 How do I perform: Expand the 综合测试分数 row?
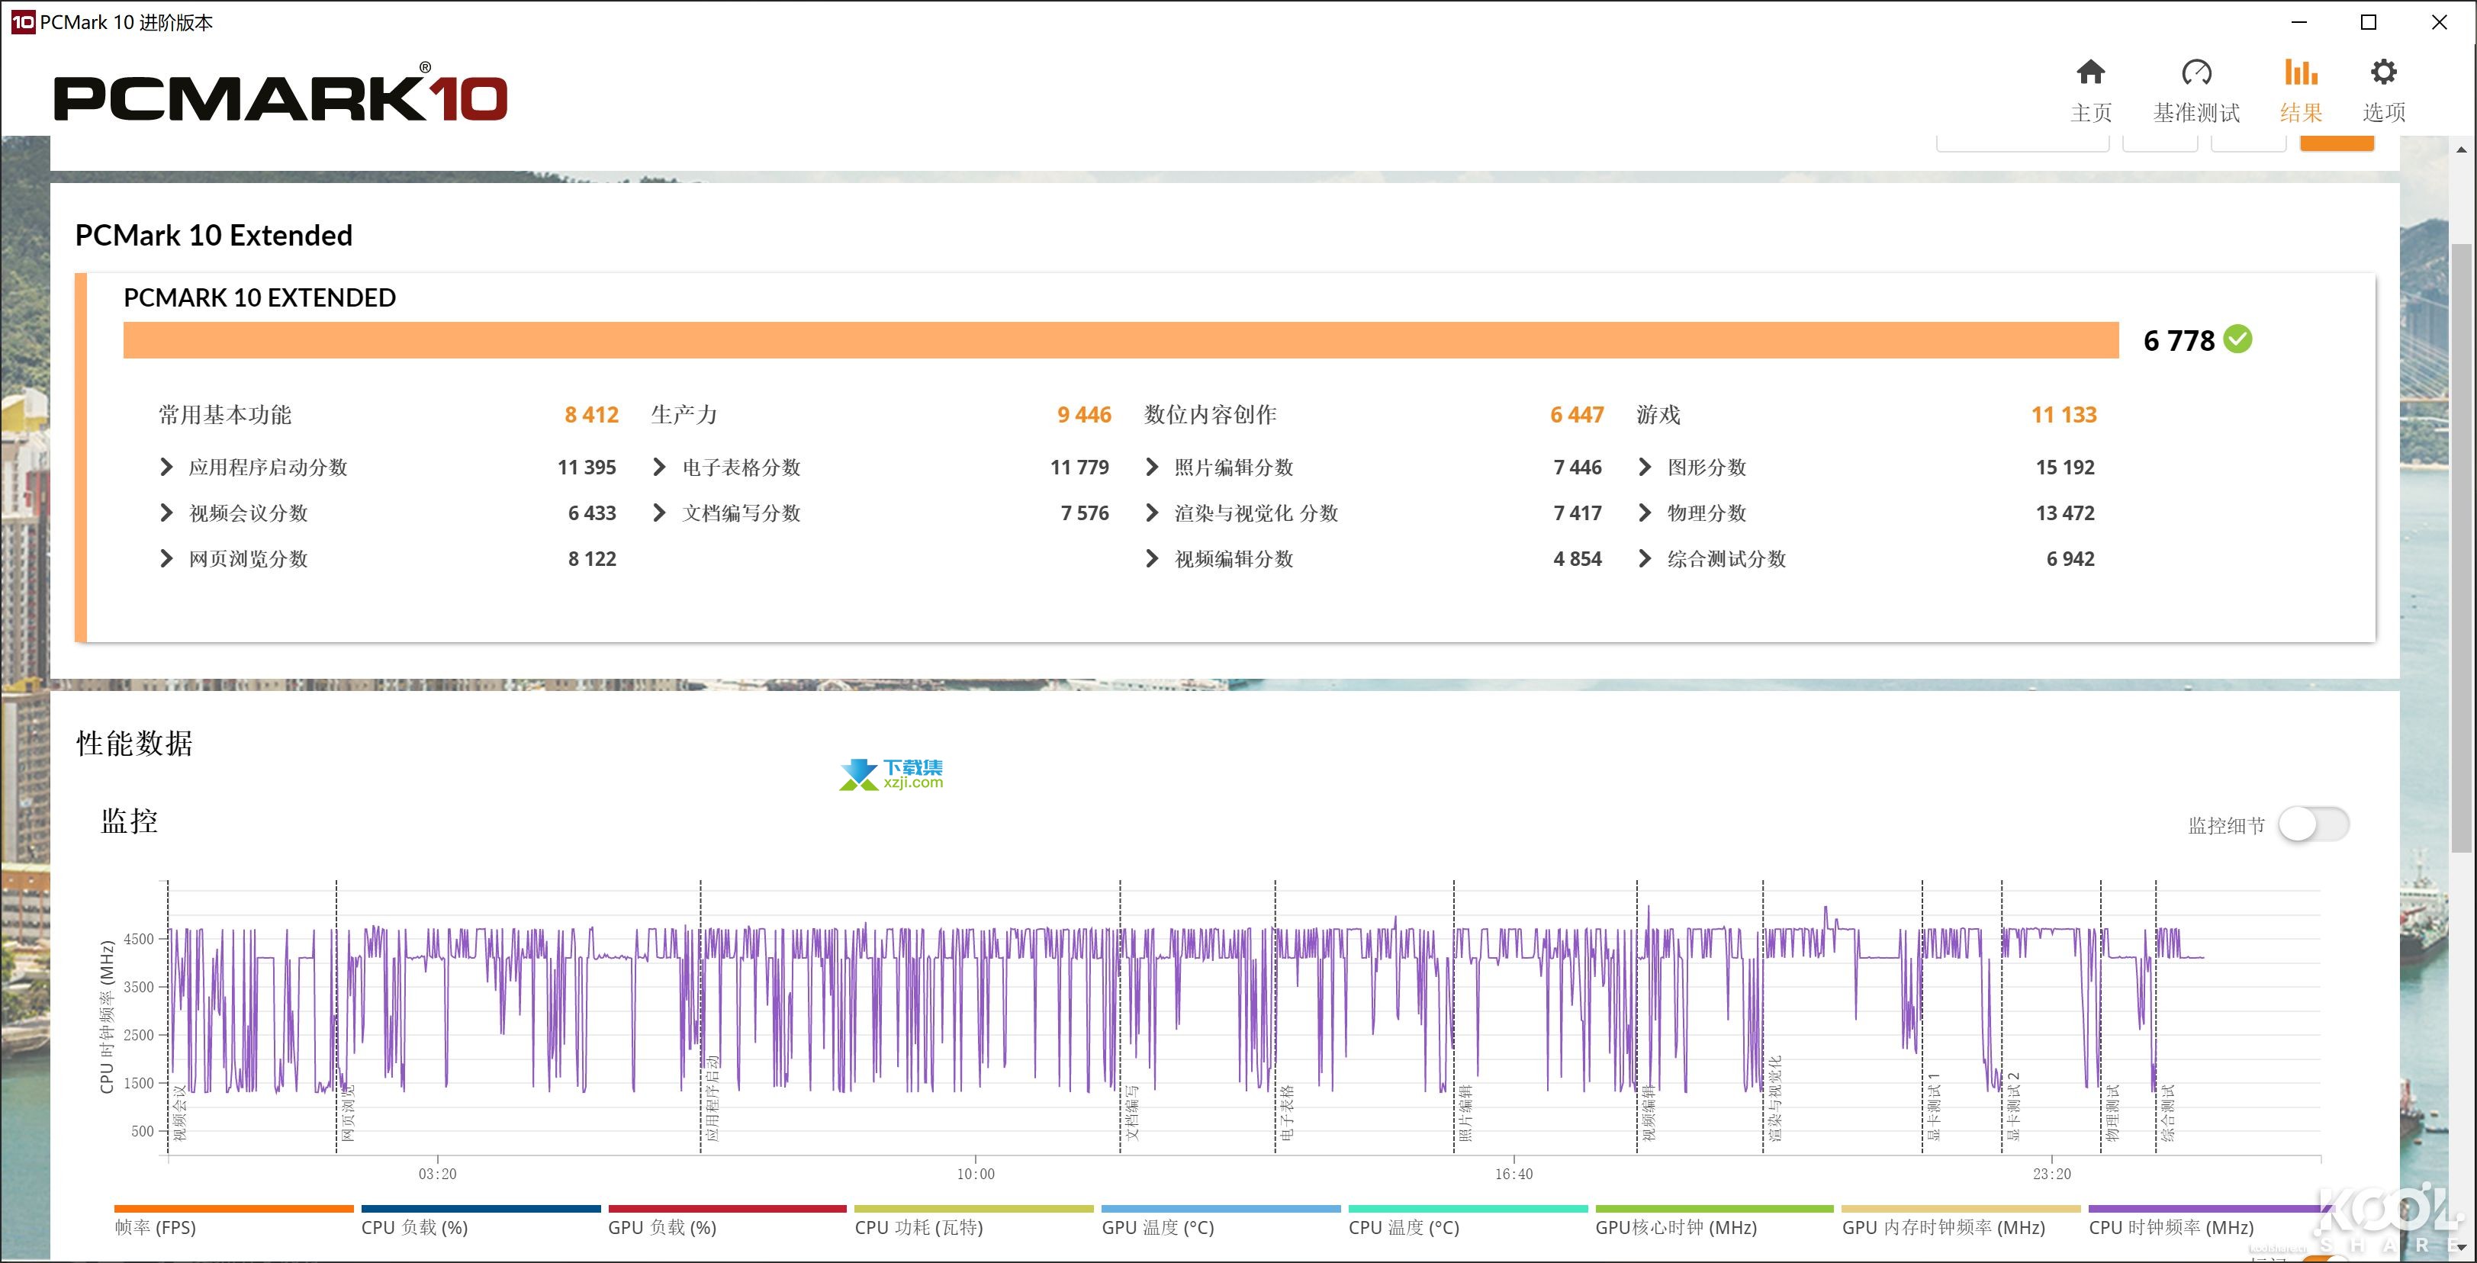pos(1644,558)
